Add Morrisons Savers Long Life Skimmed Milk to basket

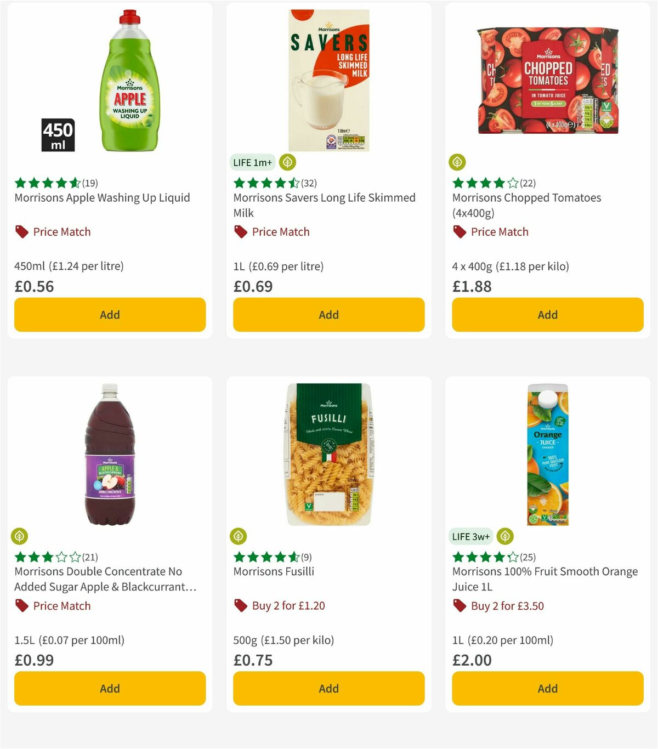328,315
